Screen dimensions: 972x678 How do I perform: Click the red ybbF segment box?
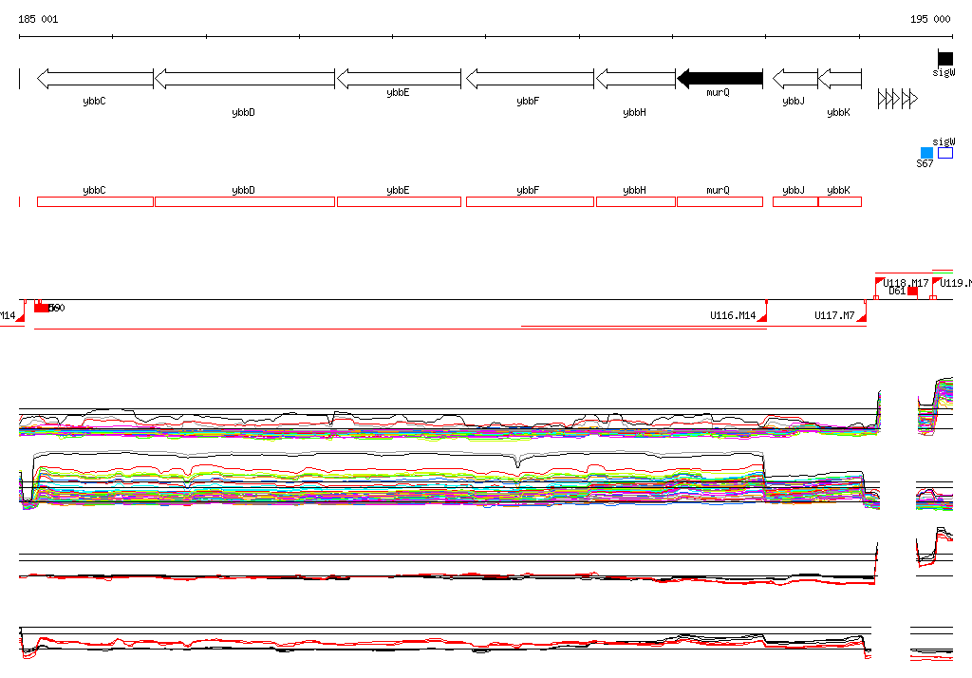click(x=530, y=201)
